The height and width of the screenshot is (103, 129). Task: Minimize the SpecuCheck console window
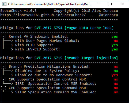click(98, 4)
